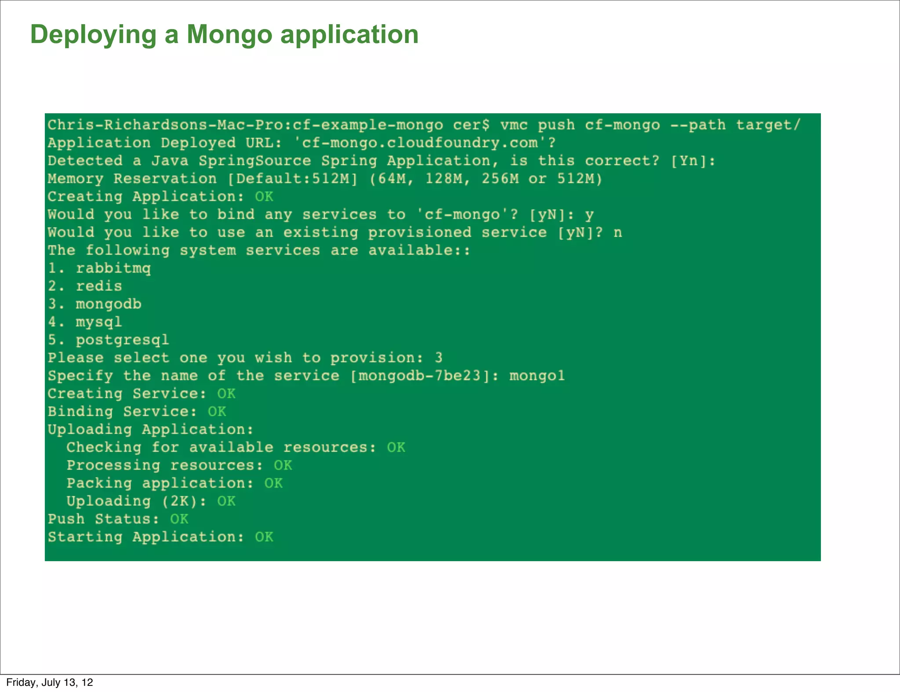Viewport: 900px width, 692px height.
Task: Click 'The following system services are available' line
Action: [x=259, y=251]
